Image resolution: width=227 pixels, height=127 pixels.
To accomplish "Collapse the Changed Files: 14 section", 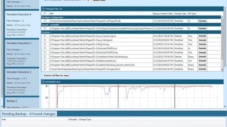I will [x=43, y=9].
